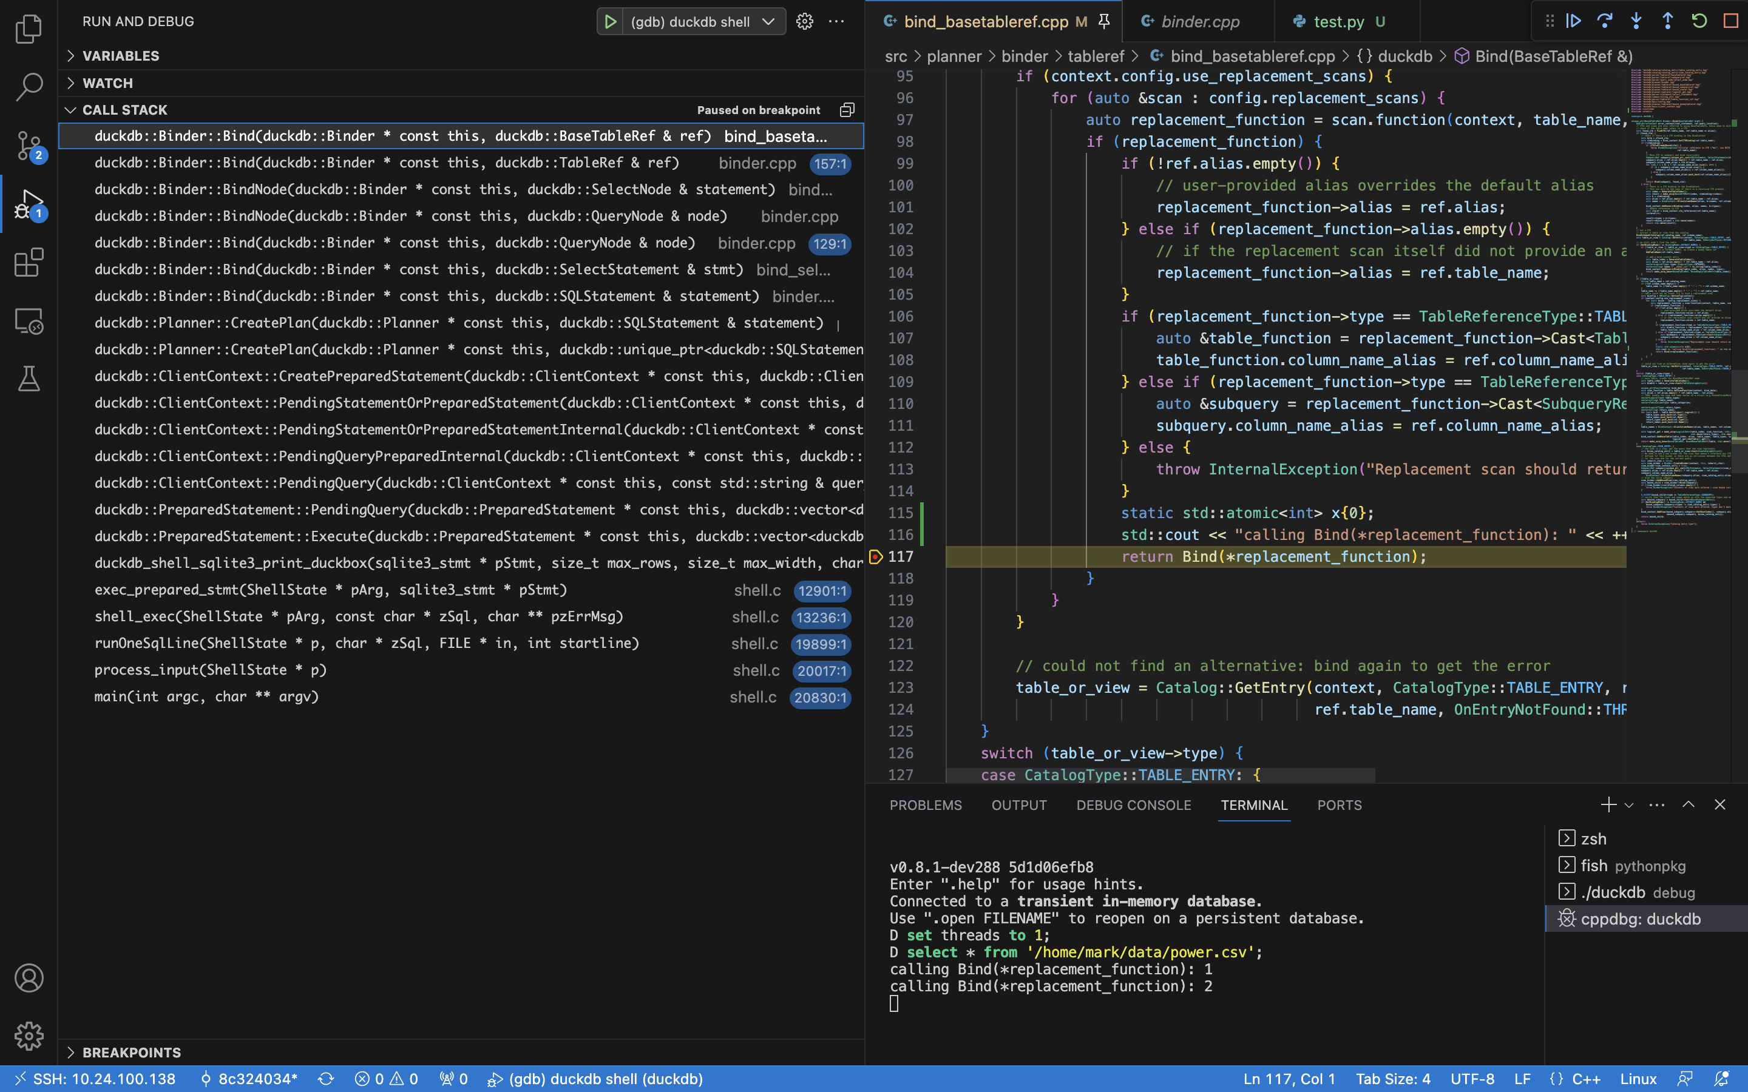Click Step Over in the debug toolbar
Screen dimensions: 1748x1092
tap(1605, 21)
